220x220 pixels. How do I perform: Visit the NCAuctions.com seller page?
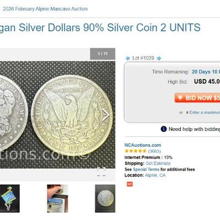[143, 145]
